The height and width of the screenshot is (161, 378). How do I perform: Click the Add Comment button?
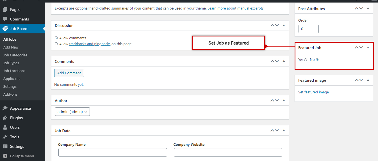pos(69,73)
